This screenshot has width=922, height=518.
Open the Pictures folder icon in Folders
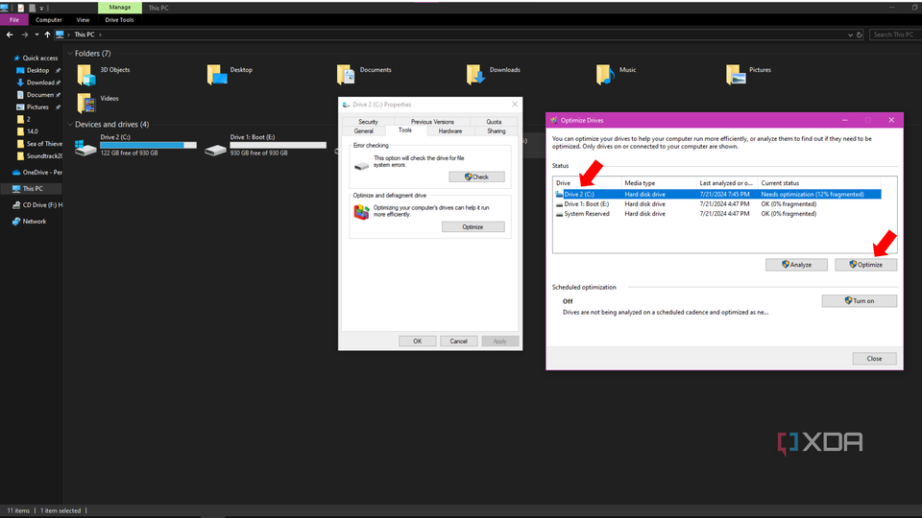(x=736, y=75)
